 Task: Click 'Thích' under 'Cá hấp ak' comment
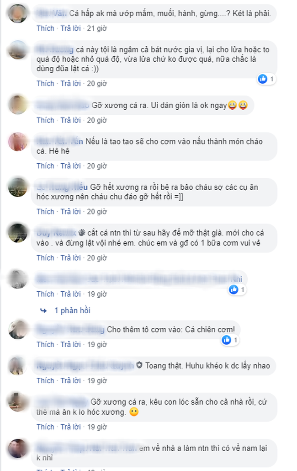(45, 28)
